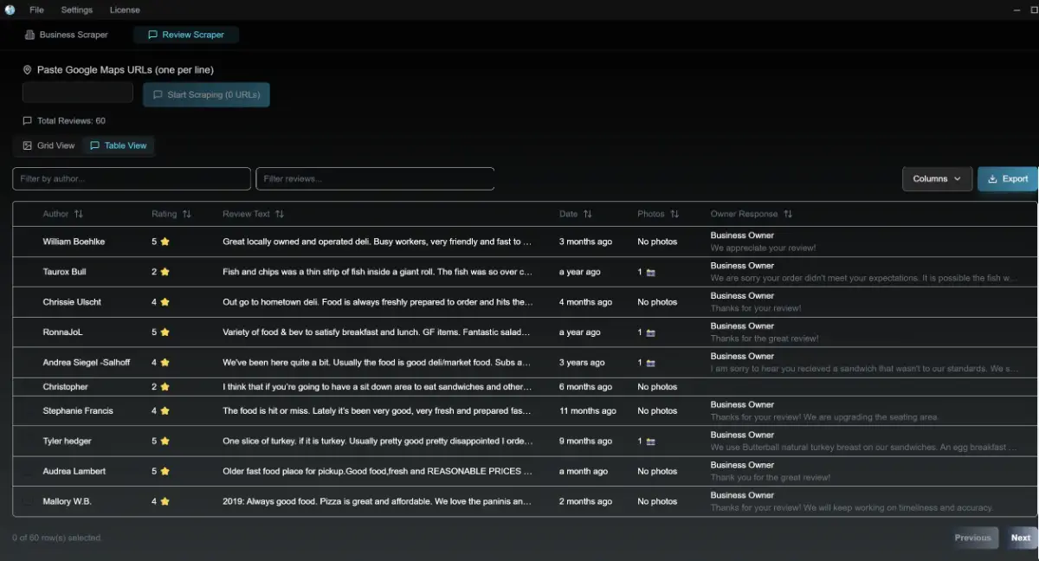Click the Review Text sort icon
1039x561 pixels.
(280, 214)
